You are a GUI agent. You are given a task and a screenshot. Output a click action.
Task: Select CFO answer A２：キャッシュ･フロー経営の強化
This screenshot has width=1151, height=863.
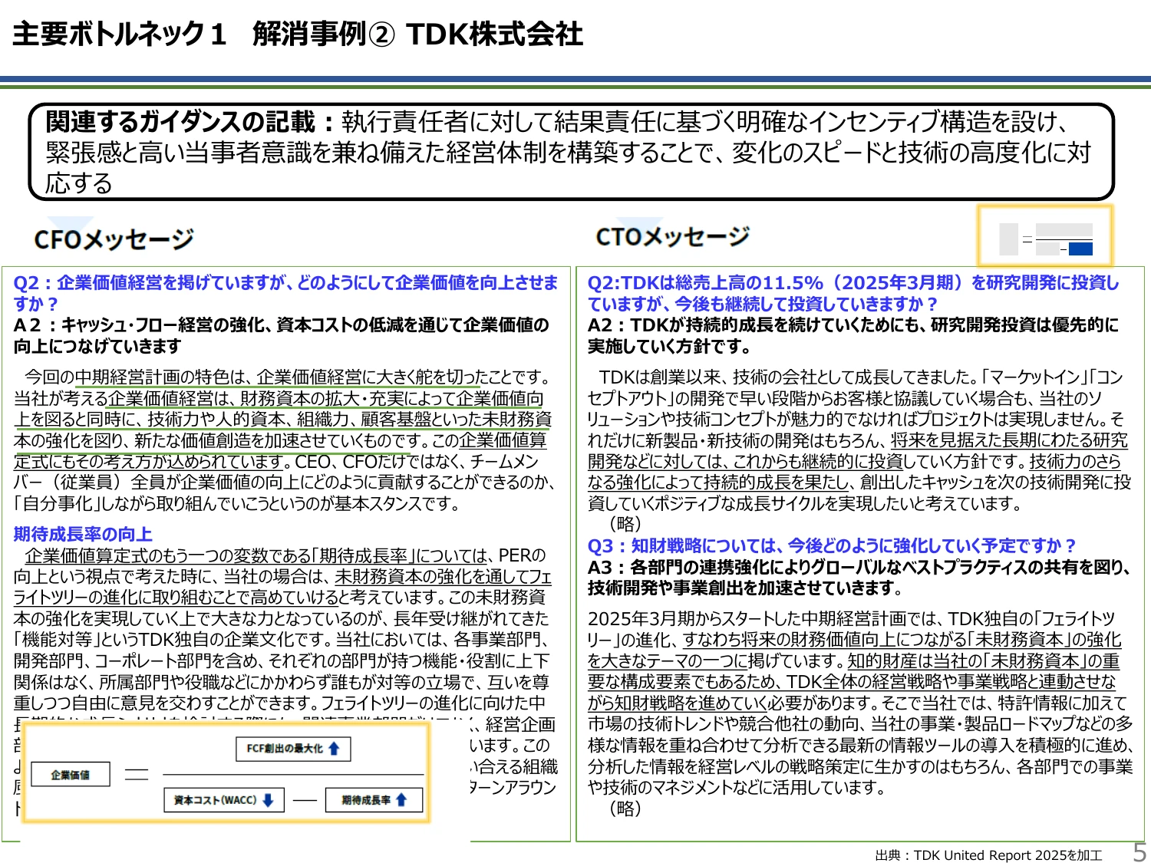tap(281, 335)
